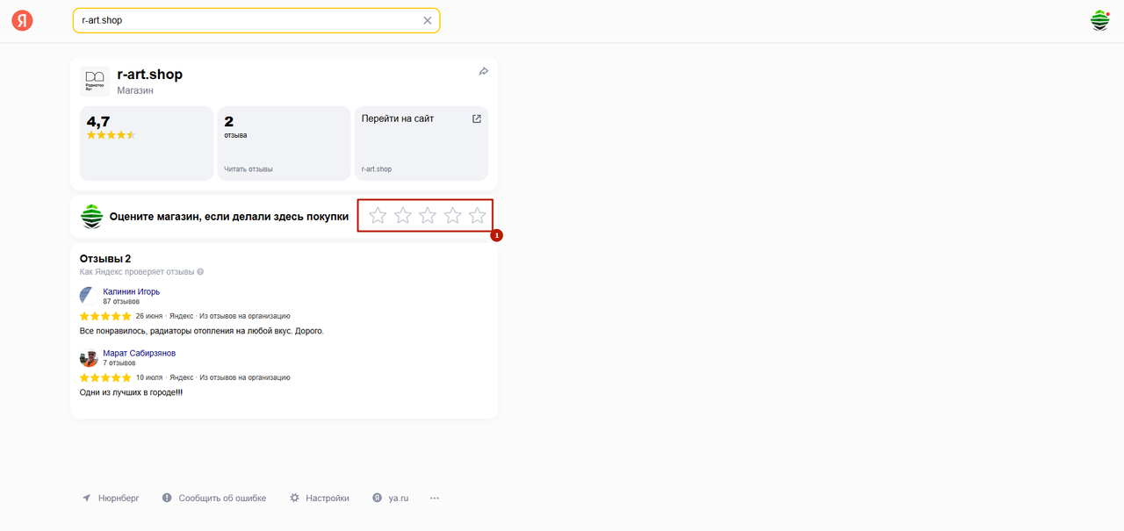Click the r-art.shop store logo
Viewport: 1124px width, 531px height.
(94, 81)
